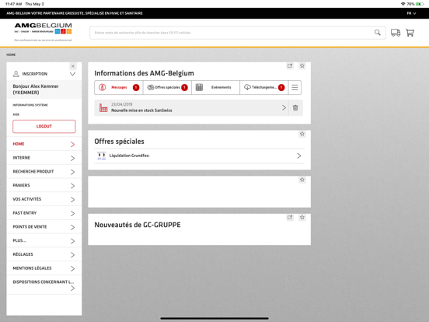Collapse the Inscription section chevron
The width and height of the screenshot is (429, 322).
72,74
